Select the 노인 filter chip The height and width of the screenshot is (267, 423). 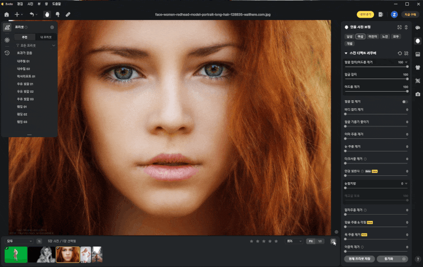pyautogui.click(x=385, y=36)
